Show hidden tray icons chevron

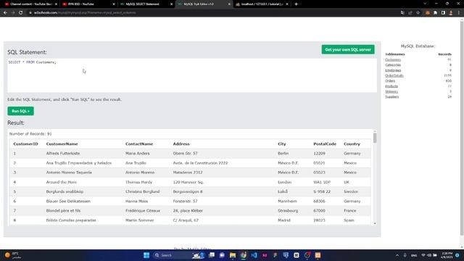[x=397, y=255]
